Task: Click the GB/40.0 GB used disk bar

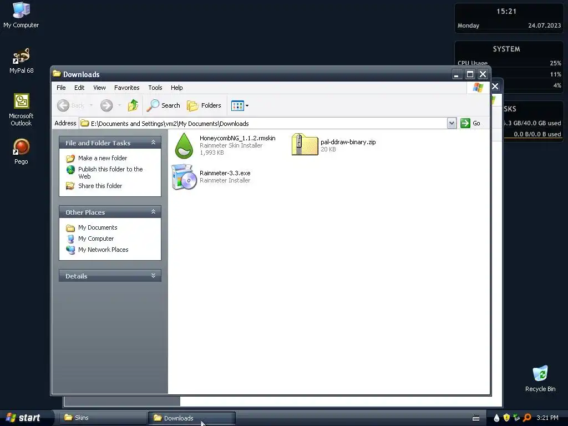Action: [532, 123]
